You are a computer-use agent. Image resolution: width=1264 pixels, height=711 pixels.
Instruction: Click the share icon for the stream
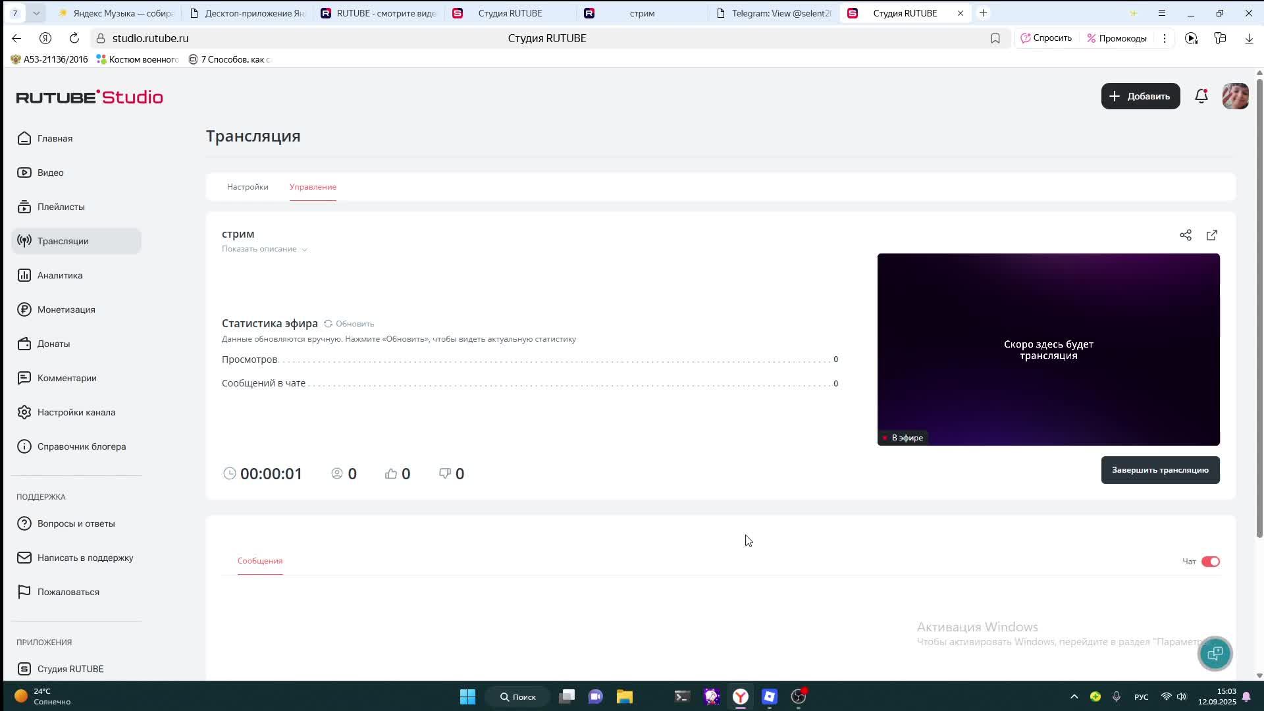coord(1186,235)
